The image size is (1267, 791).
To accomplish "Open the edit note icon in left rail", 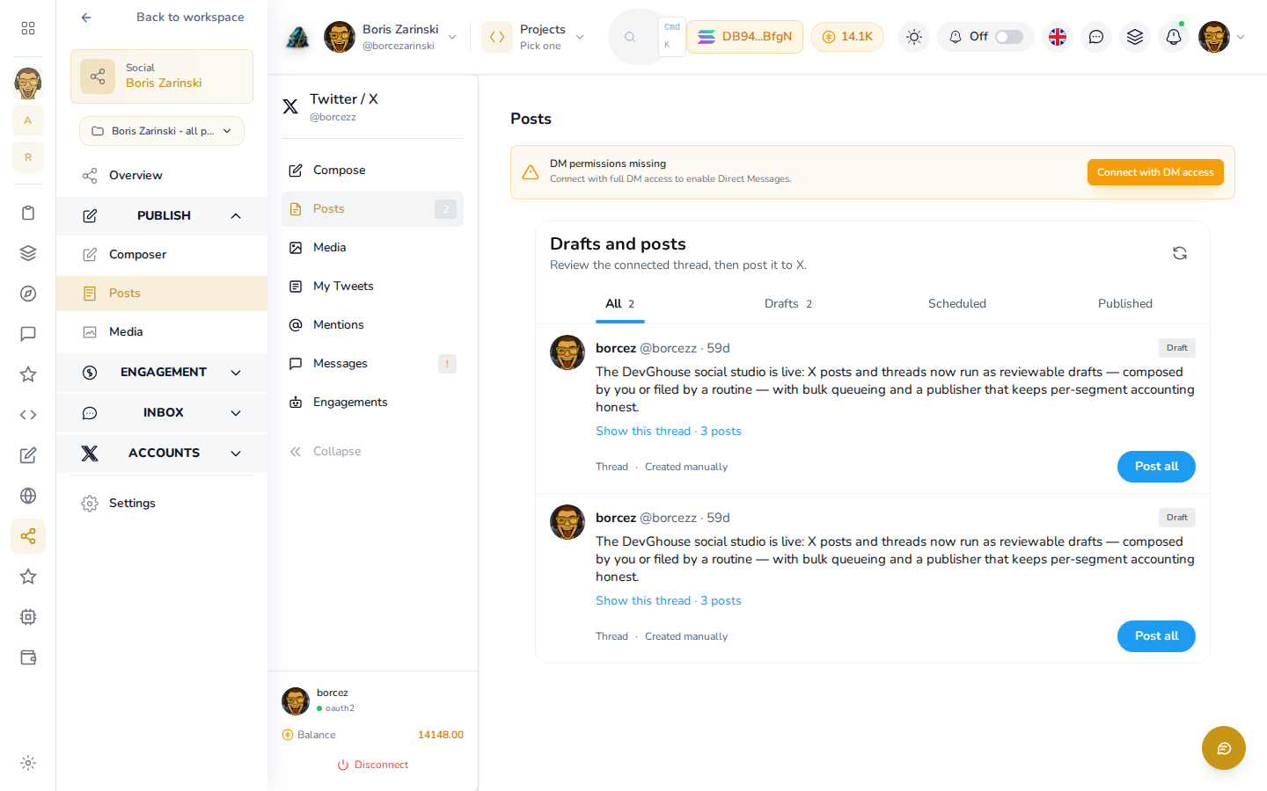I will pos(28,455).
